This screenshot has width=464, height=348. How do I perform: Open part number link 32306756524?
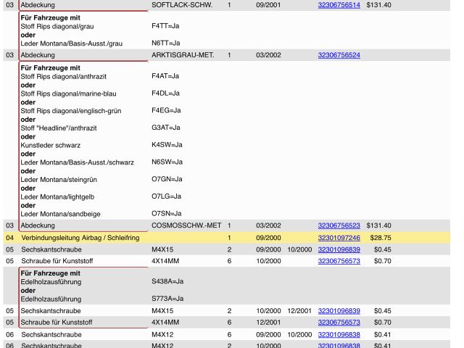pos(339,55)
